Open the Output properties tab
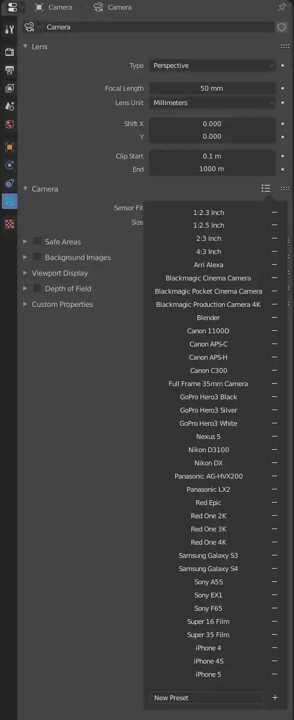294x720 pixels. coord(9,70)
